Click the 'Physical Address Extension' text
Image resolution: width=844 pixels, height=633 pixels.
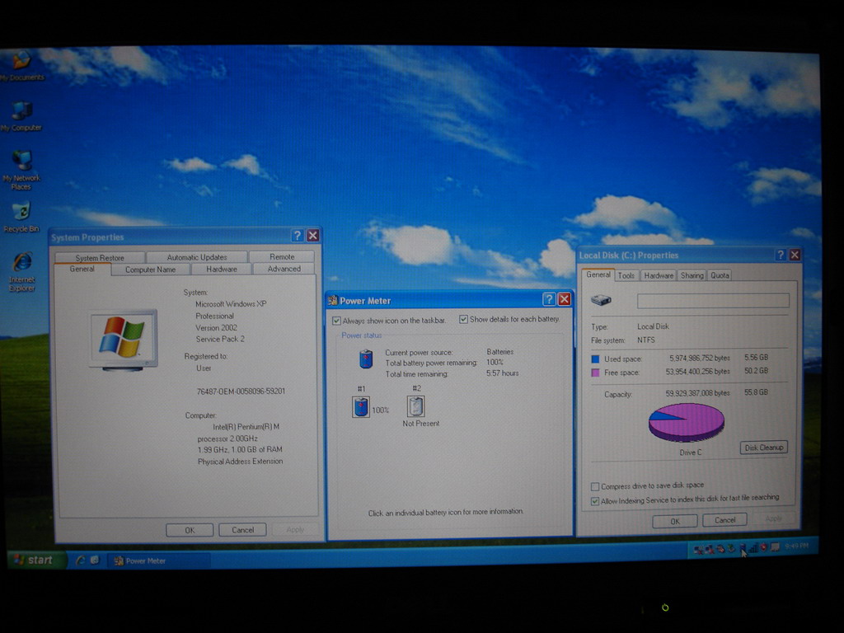tap(240, 462)
